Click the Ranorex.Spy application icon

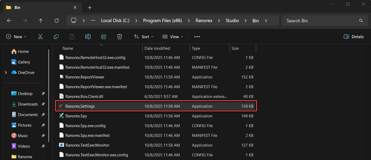click(62, 116)
